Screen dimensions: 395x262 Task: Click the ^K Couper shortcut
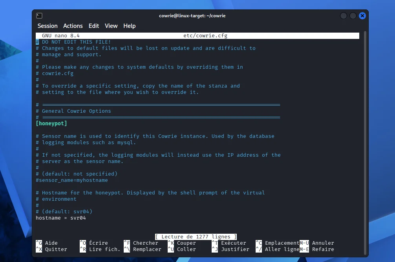pyautogui.click(x=182, y=243)
